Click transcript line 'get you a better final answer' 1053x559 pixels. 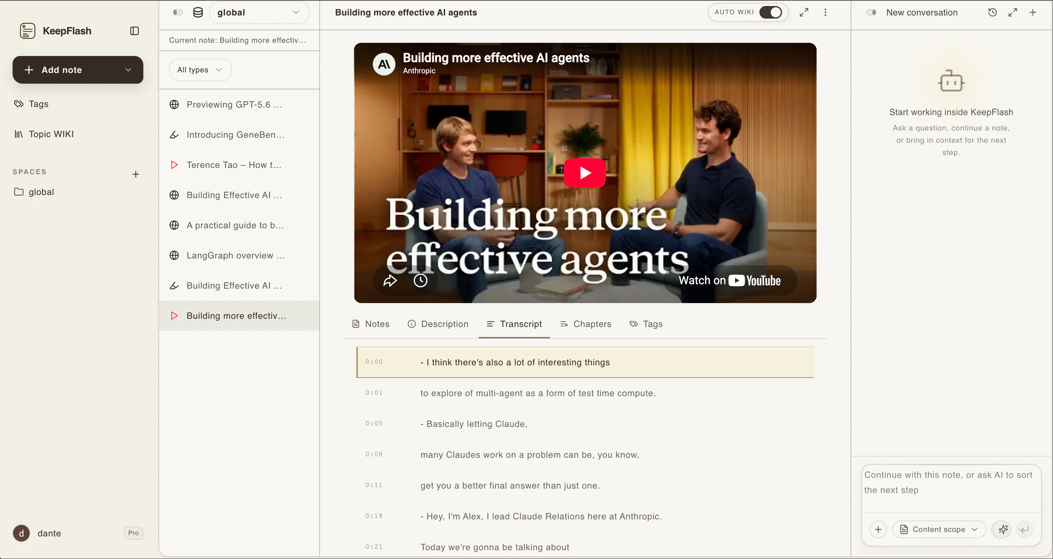(x=585, y=485)
